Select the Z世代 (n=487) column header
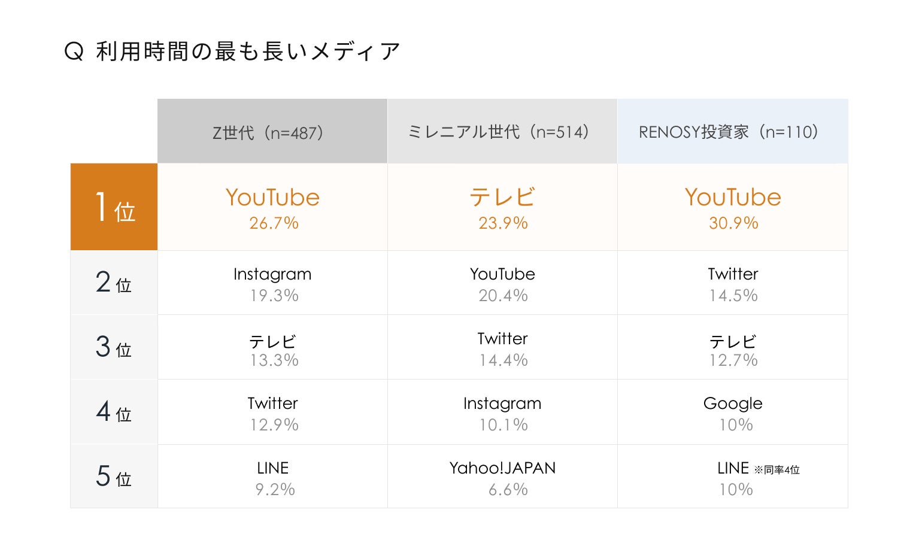The height and width of the screenshot is (546, 910). pyautogui.click(x=272, y=131)
